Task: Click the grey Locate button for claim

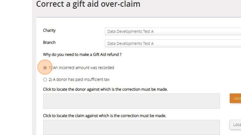Action: (236, 125)
